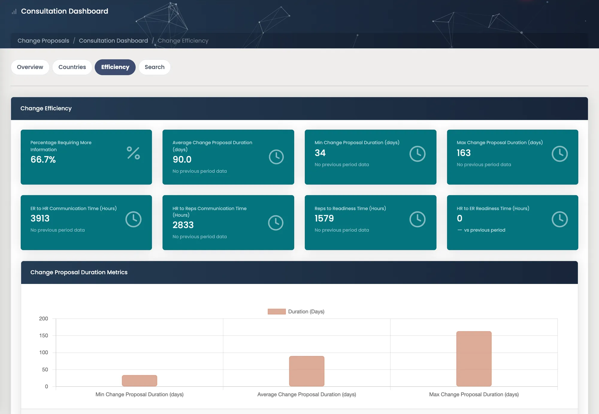The image size is (599, 414).
Task: Click the 1579 hours value
Action: pos(324,219)
